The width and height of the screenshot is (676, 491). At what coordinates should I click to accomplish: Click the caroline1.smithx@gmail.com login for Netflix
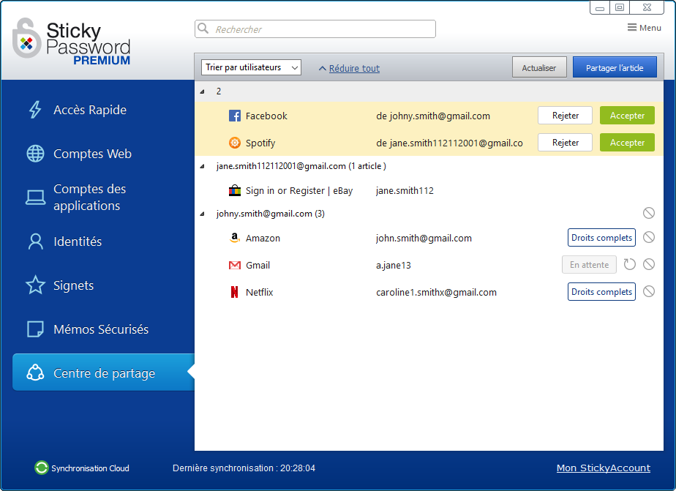coord(436,293)
